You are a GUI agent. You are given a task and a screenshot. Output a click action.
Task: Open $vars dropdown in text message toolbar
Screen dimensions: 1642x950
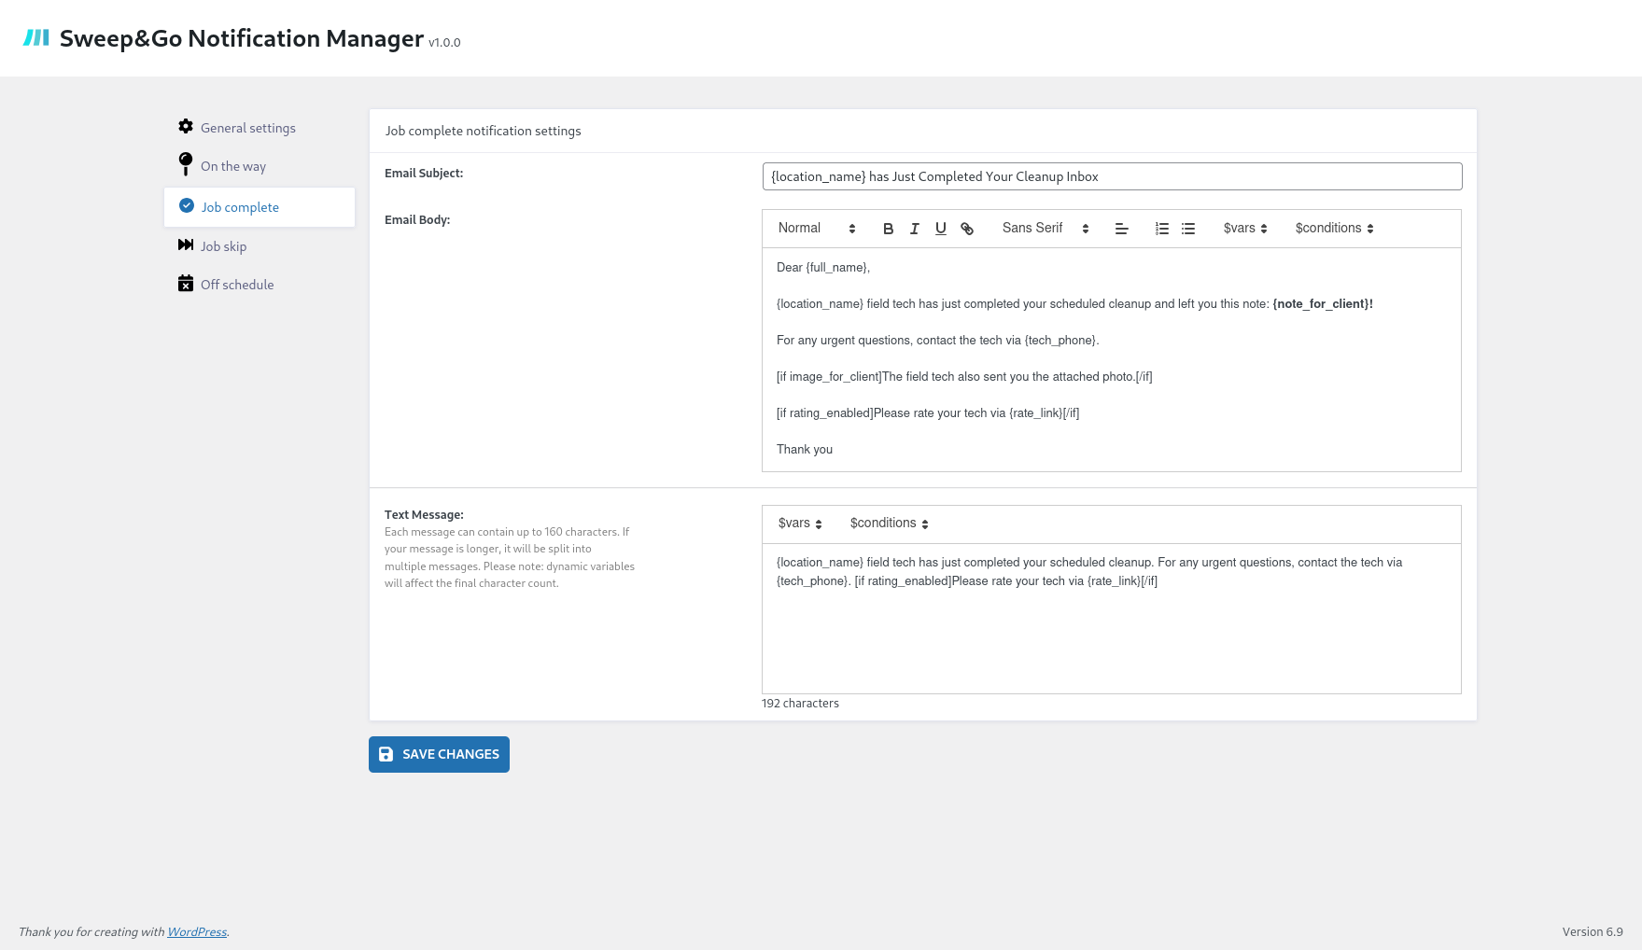coord(799,524)
